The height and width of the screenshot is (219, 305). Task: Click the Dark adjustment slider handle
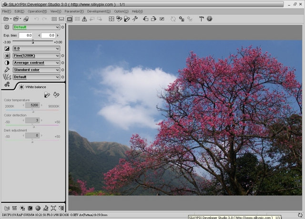(32, 142)
